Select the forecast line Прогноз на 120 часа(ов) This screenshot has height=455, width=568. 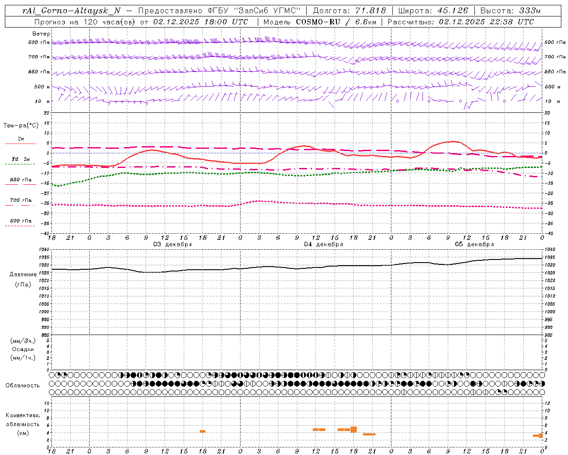[84, 22]
